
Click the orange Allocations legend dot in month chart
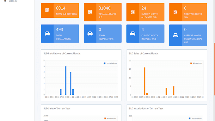(191, 63)
